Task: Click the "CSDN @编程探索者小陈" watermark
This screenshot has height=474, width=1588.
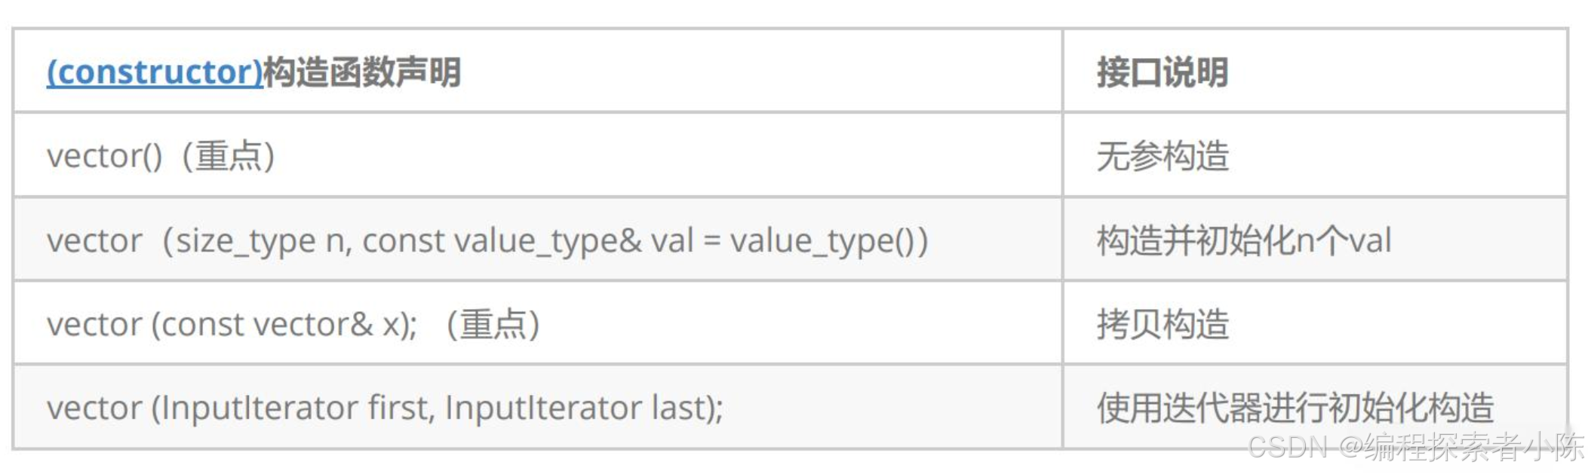Action: (1414, 447)
